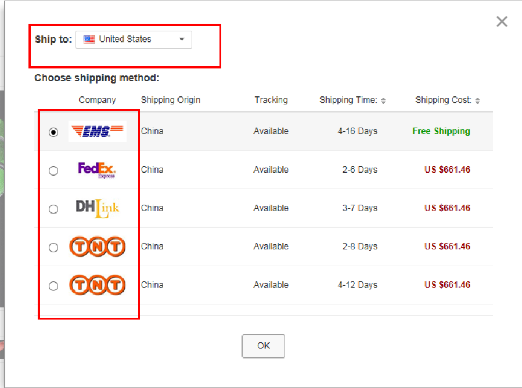Click the TNT logo in 4-12 Days row
This screenshot has width=522, height=388.
pos(97,285)
